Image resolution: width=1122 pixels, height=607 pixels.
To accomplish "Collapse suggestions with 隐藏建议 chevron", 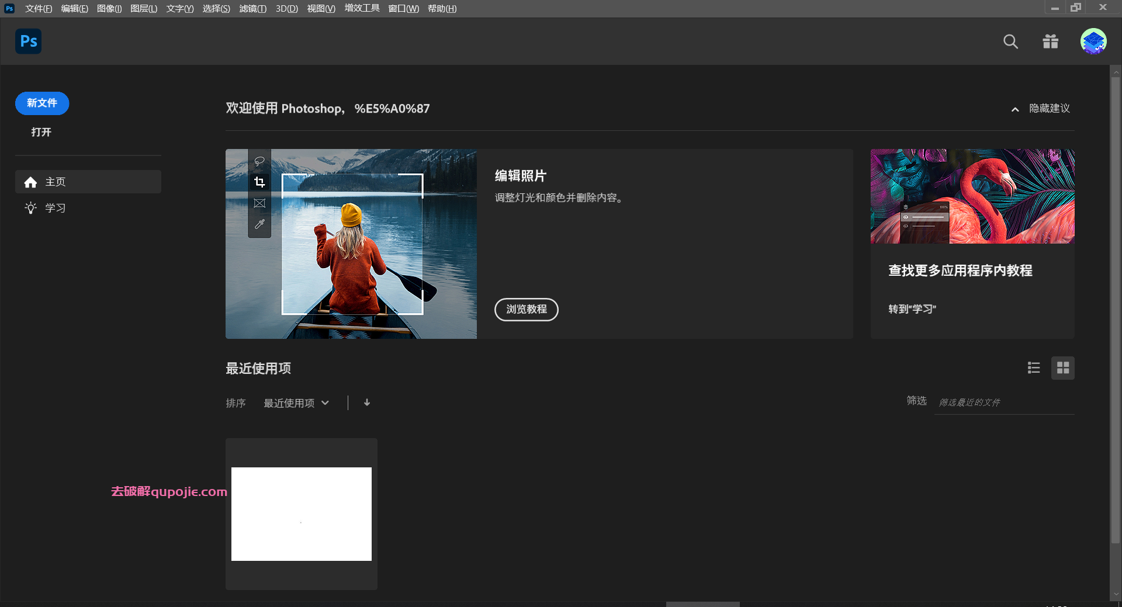I will click(1015, 109).
